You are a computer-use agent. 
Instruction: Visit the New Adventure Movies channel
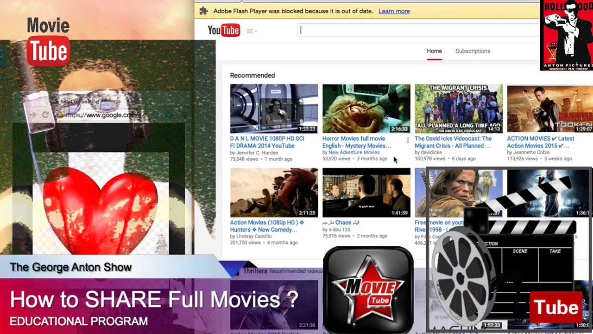(x=354, y=152)
